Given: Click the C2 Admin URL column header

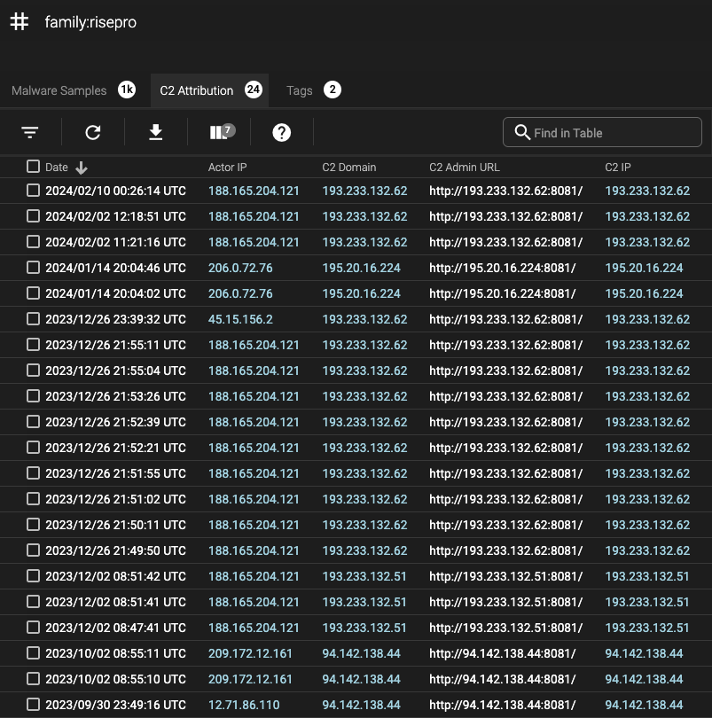Looking at the screenshot, I should [x=464, y=168].
